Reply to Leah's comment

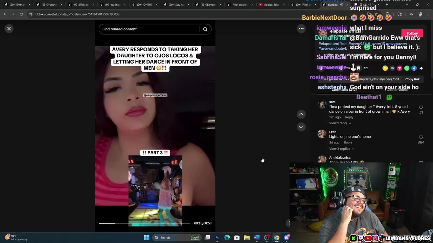point(348,143)
